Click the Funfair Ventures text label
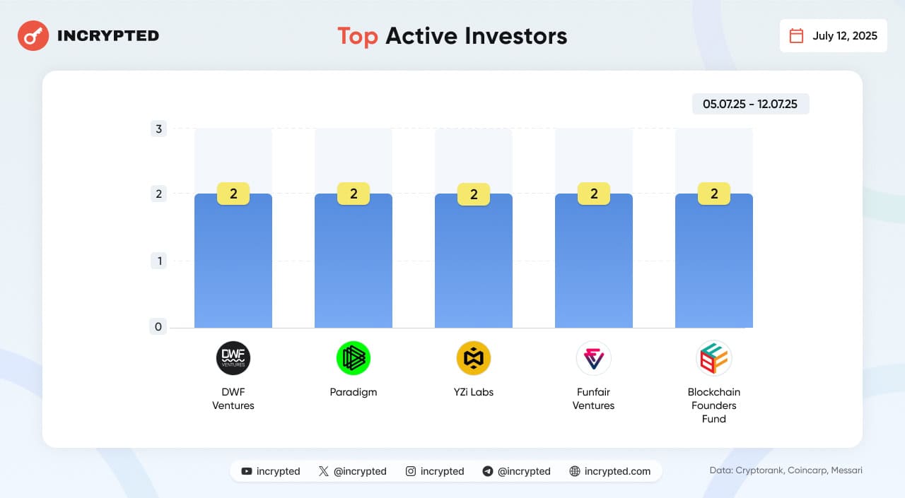Viewport: 905px width, 498px height. pyautogui.click(x=594, y=398)
